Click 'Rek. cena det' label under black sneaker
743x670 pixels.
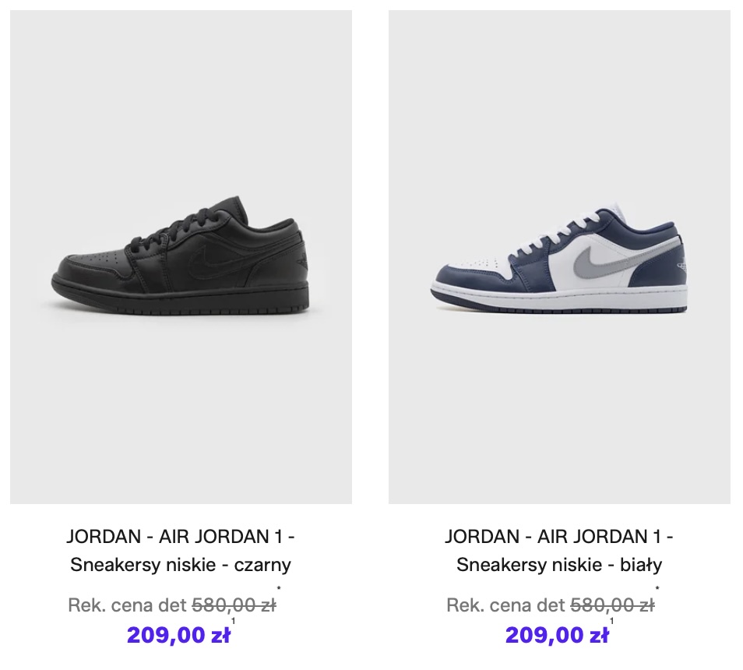click(127, 605)
